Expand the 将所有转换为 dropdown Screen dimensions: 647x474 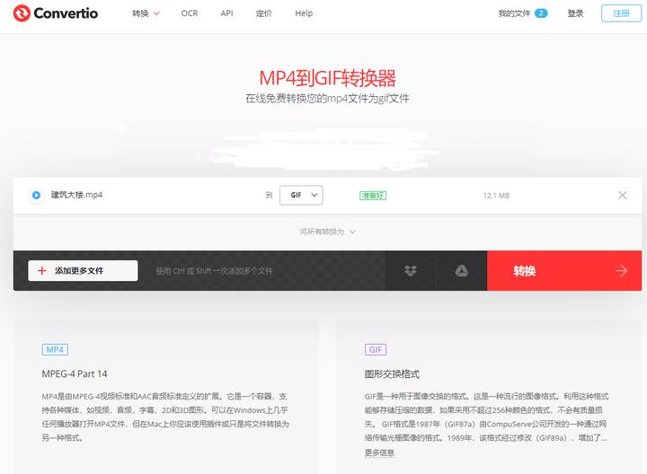pos(327,232)
